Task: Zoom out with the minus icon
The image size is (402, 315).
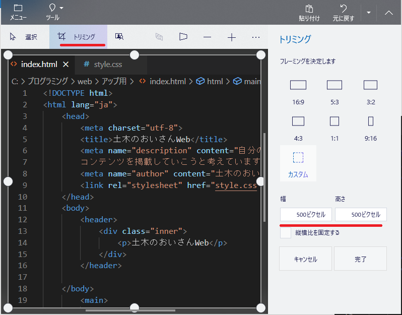Action: pyautogui.click(x=207, y=37)
